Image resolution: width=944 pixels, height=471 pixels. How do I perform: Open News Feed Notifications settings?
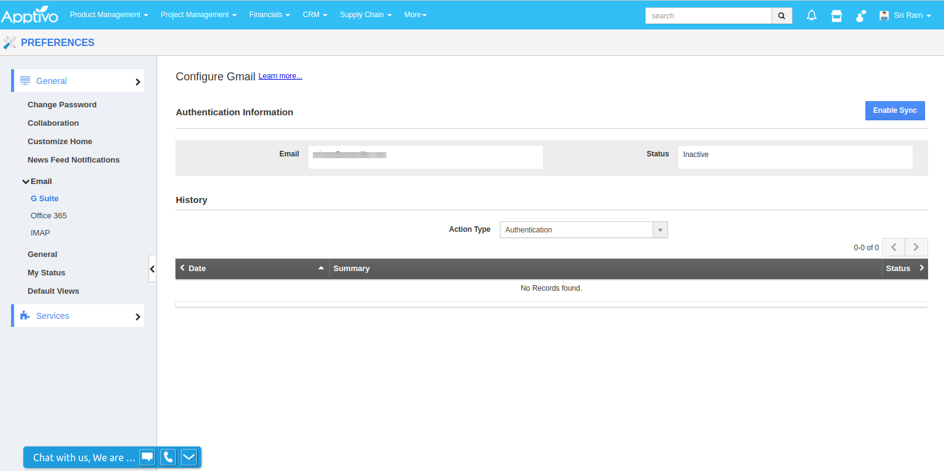74,160
